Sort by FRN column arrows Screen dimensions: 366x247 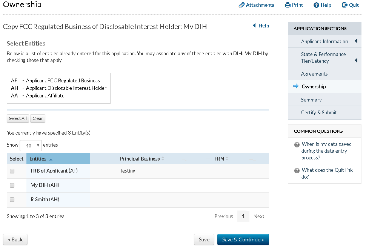coord(227,159)
